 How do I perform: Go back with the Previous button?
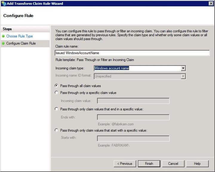(125, 164)
